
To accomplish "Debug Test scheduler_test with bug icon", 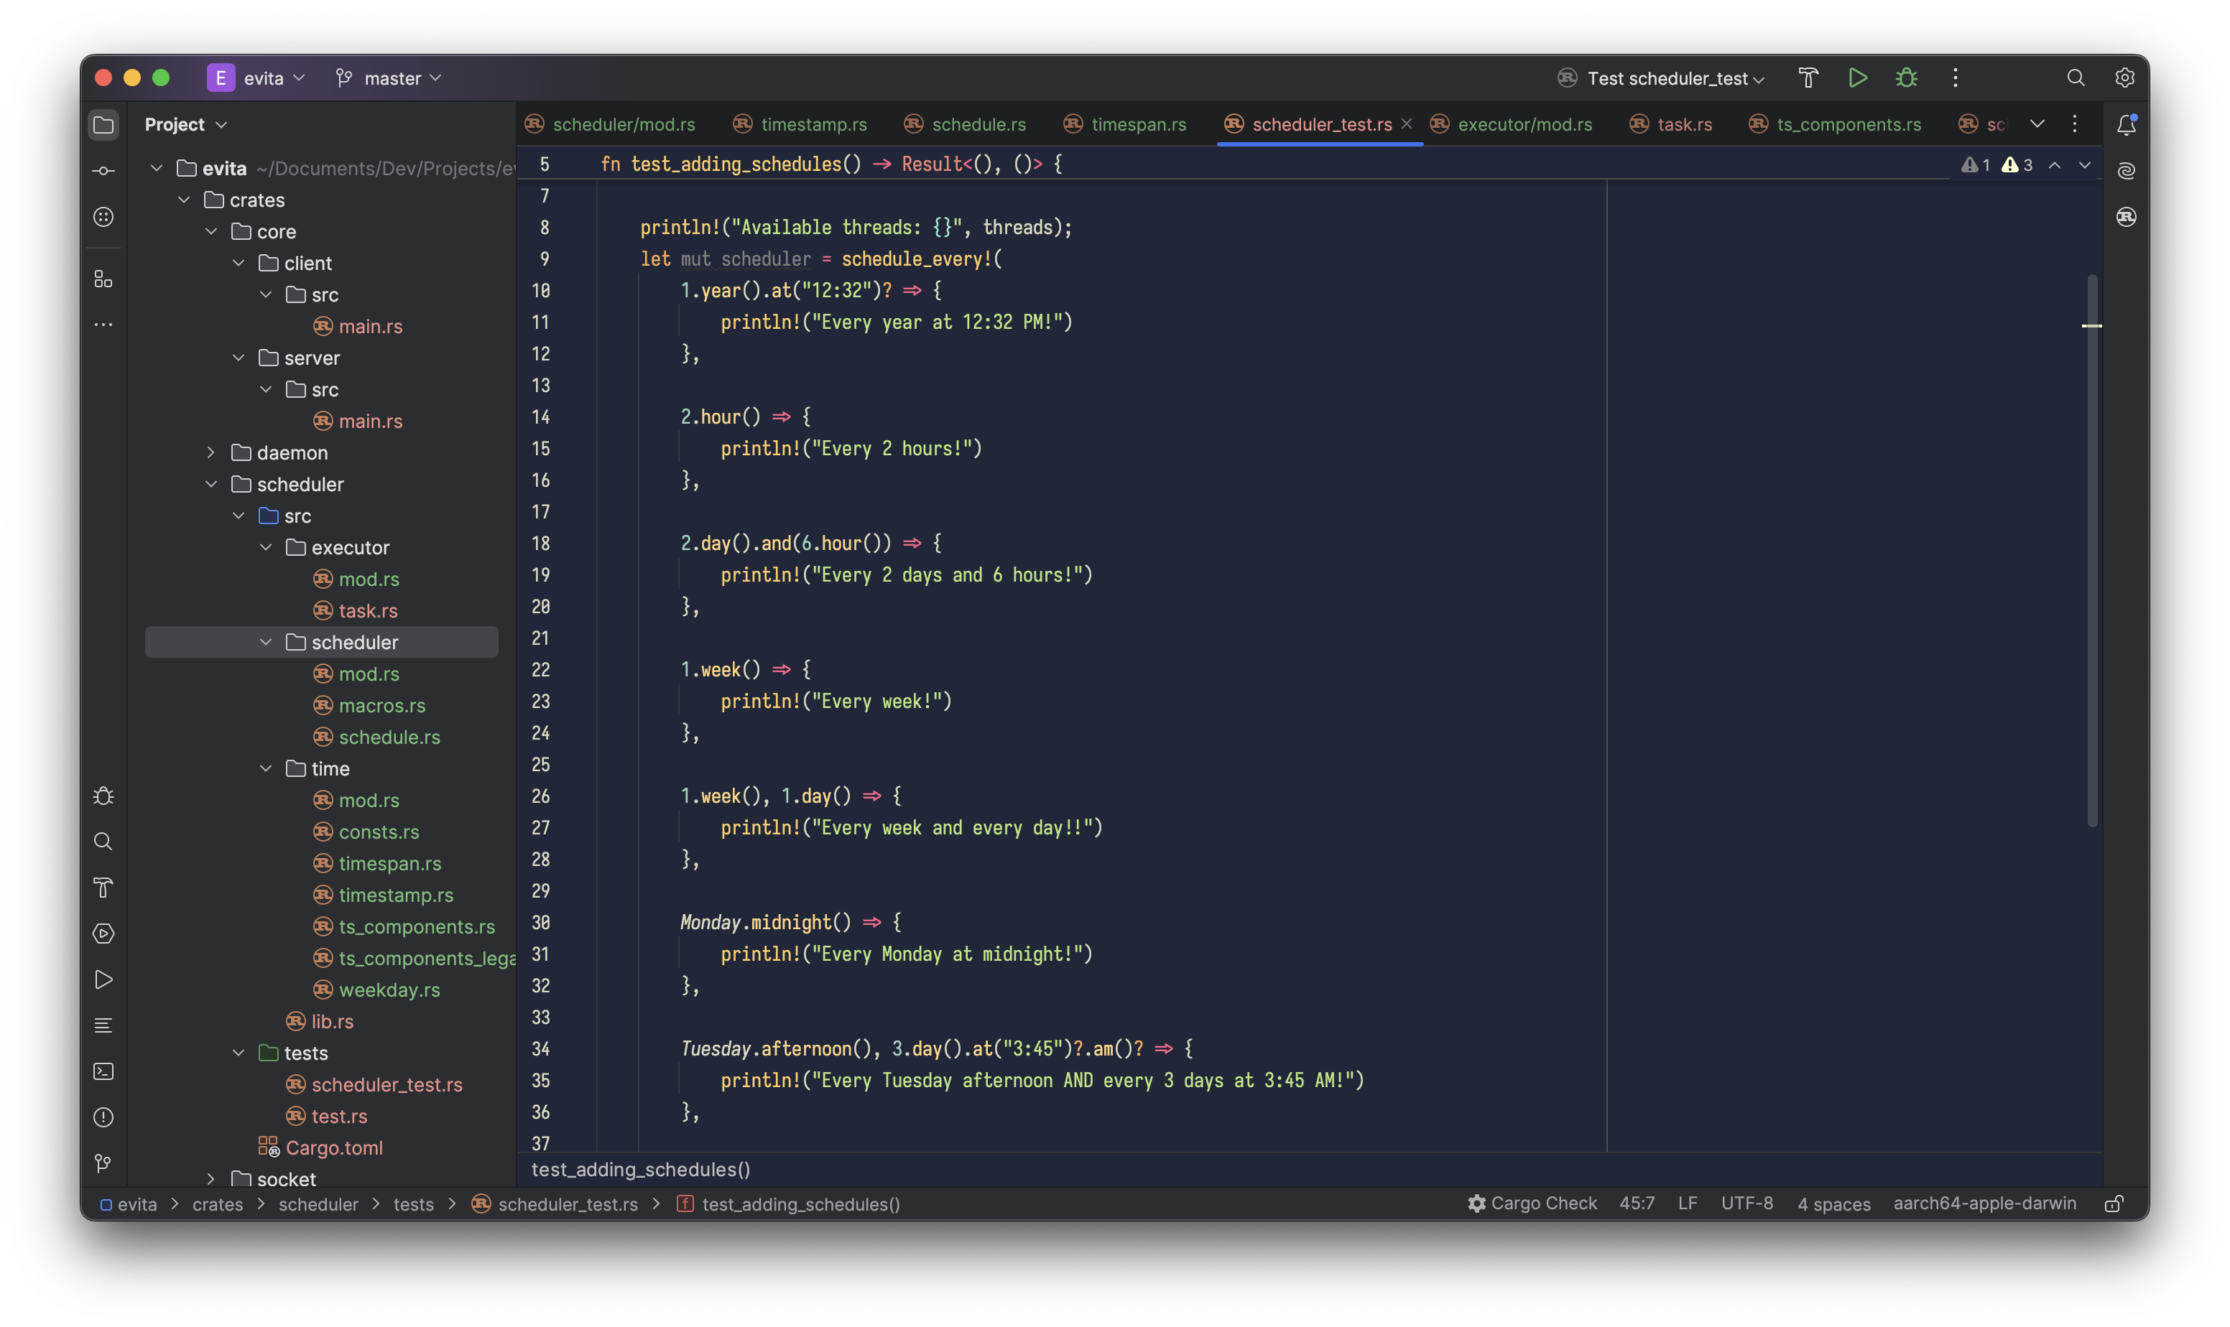I will pyautogui.click(x=1906, y=78).
